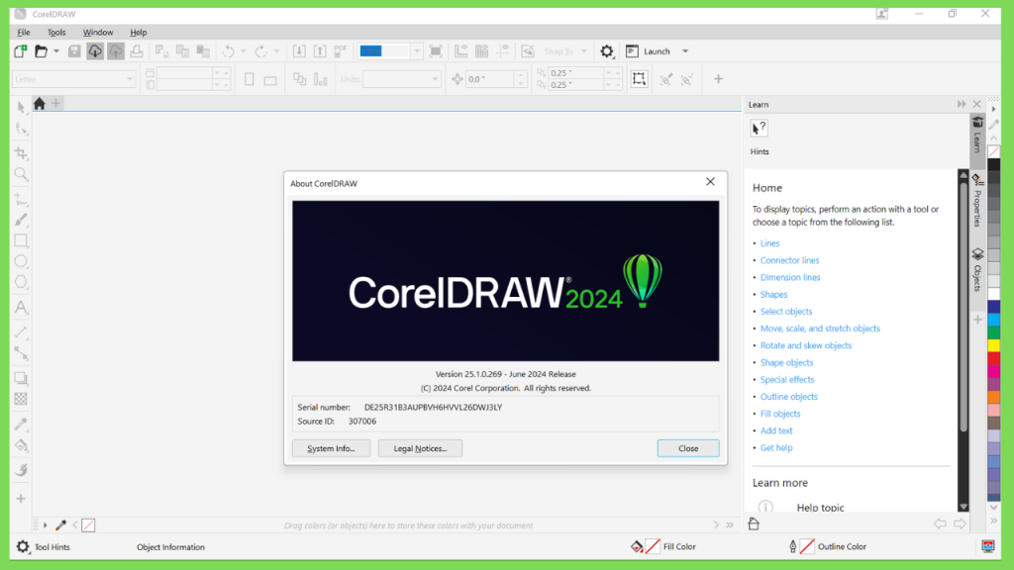This screenshot has width=1014, height=570.
Task: Click the status bar gear icon
Action: tap(23, 546)
